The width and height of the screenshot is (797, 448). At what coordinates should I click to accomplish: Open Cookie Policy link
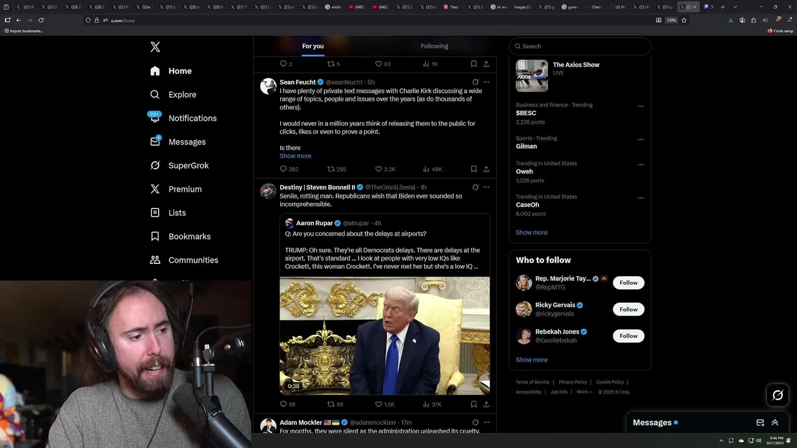click(610, 382)
